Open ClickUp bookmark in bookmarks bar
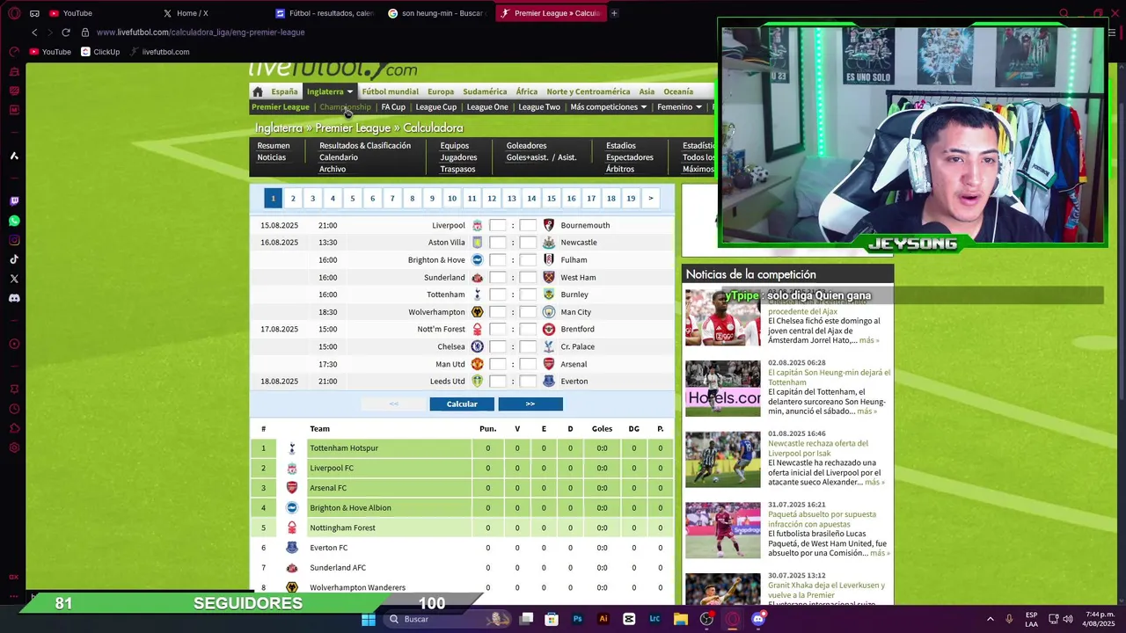Image resolution: width=1126 pixels, height=633 pixels. point(99,52)
